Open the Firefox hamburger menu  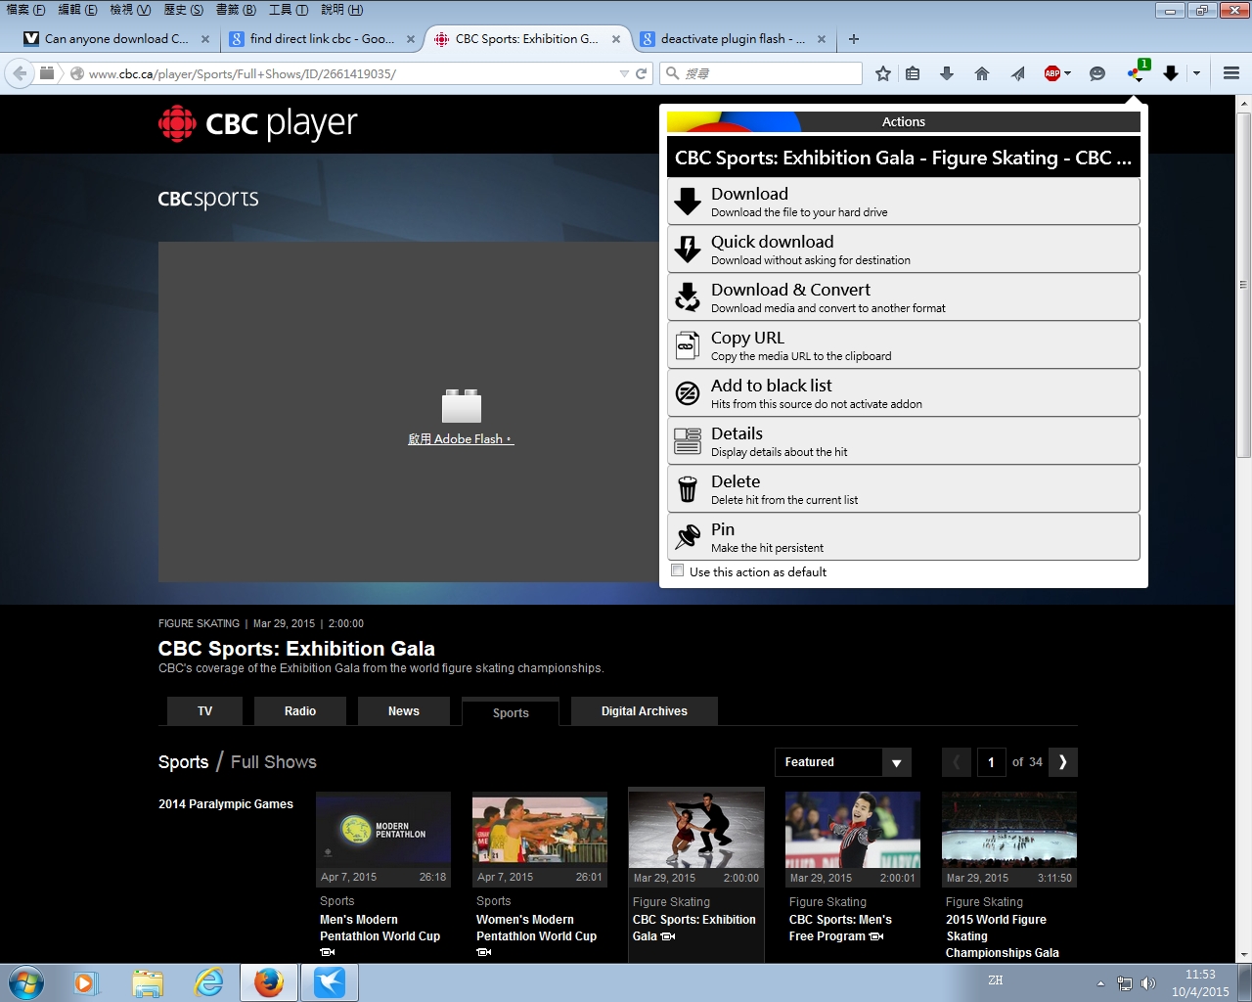[x=1231, y=73]
